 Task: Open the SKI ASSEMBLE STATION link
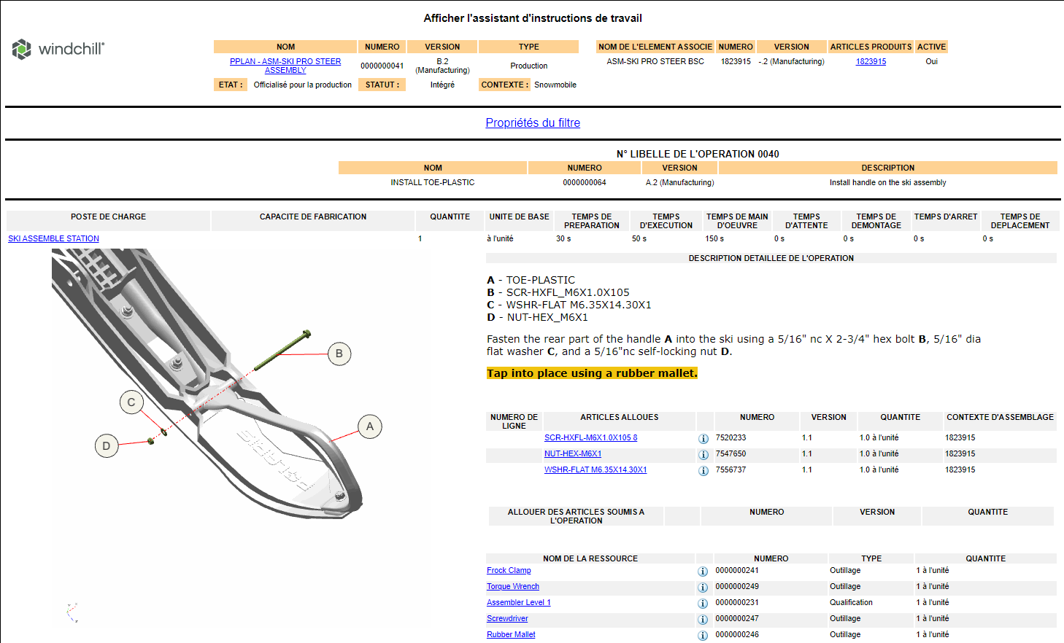(53, 238)
